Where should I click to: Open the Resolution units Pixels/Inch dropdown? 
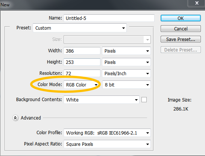click(x=126, y=73)
